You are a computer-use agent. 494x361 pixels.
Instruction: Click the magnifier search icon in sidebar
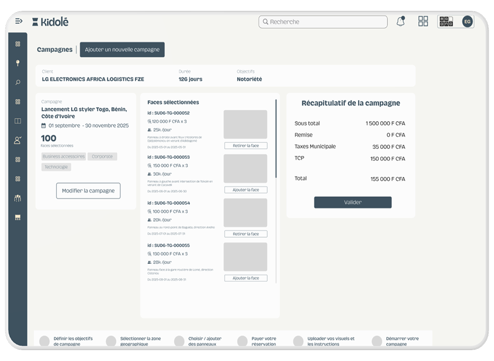pos(18,82)
